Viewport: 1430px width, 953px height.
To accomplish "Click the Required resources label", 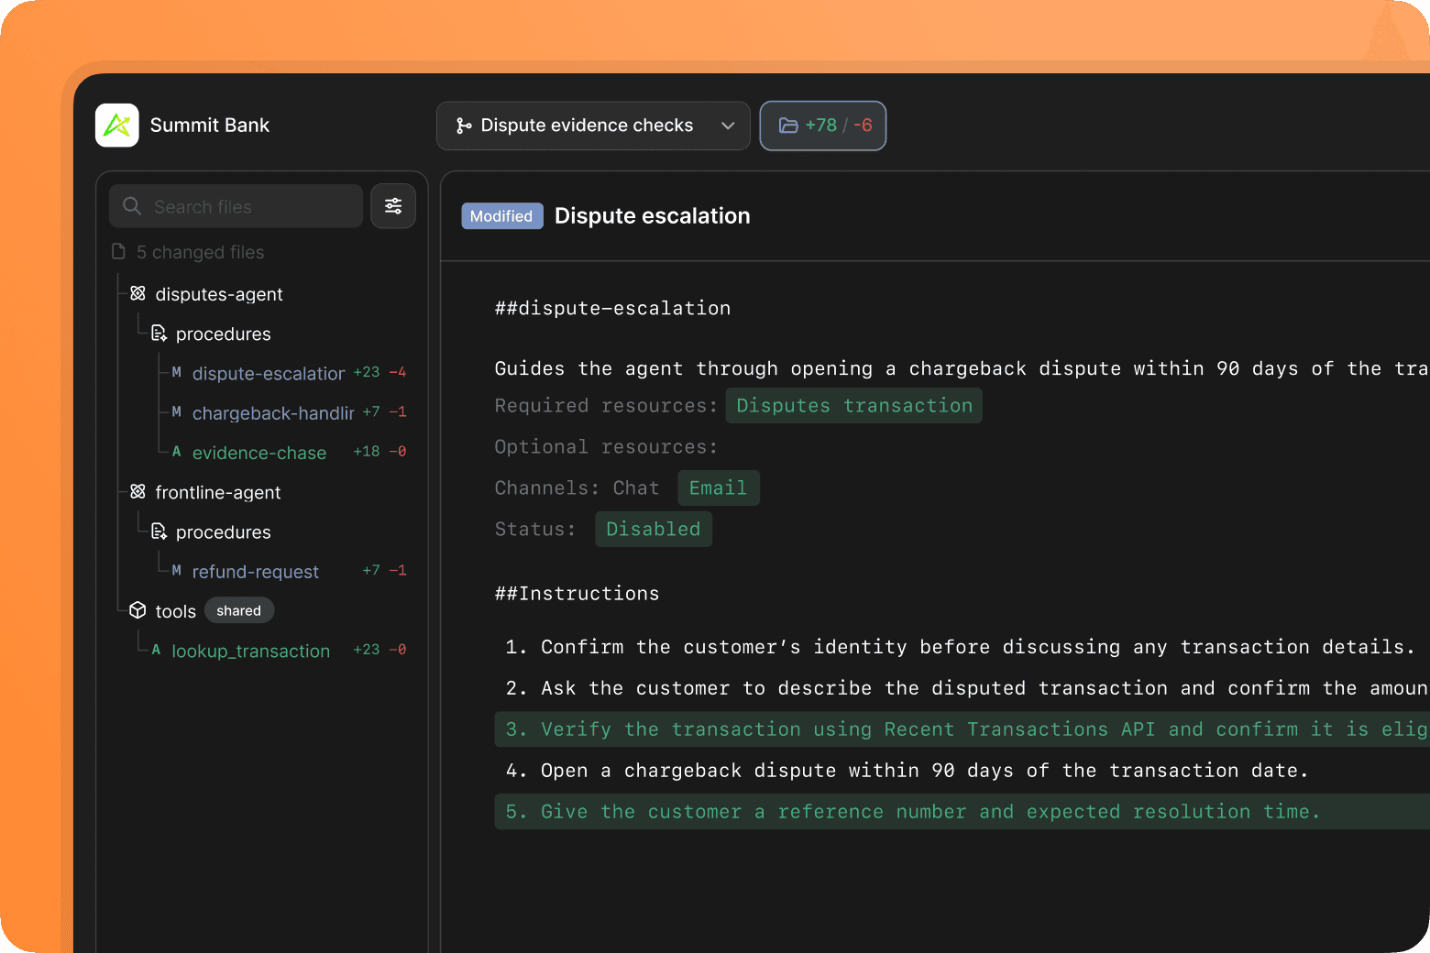I will 606,405.
